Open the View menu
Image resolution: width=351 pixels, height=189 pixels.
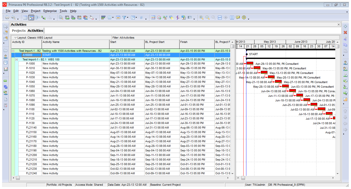(25, 11)
